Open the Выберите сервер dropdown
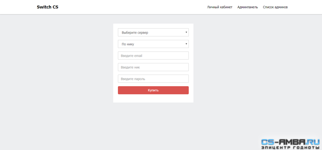The width and height of the screenshot is (322, 150). 153,33
